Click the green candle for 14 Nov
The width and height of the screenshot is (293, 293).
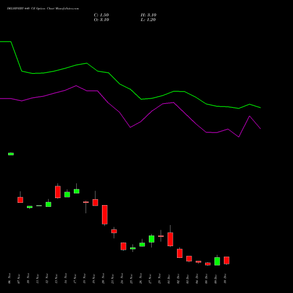pyautogui.click(x=67, y=195)
